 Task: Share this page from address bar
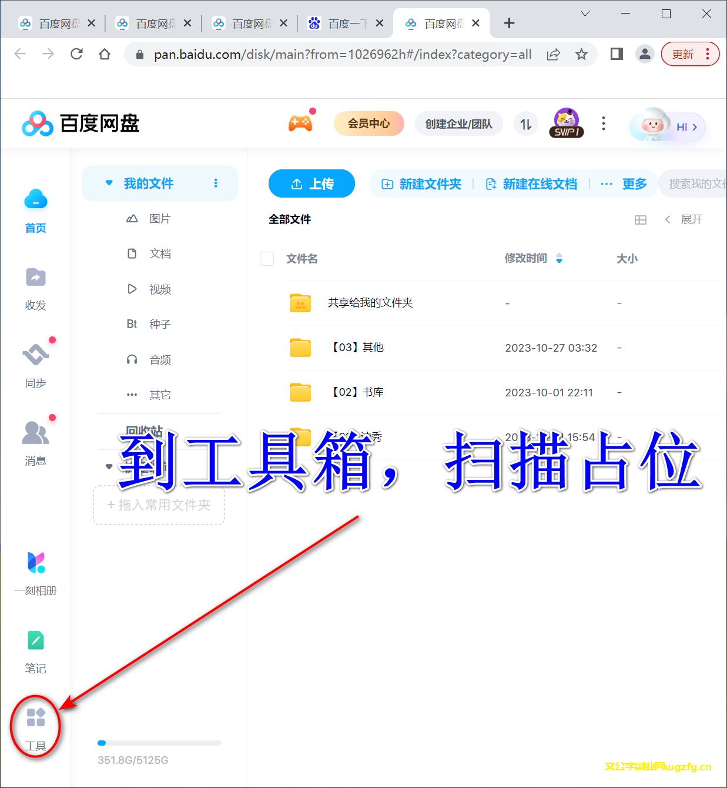pos(553,54)
